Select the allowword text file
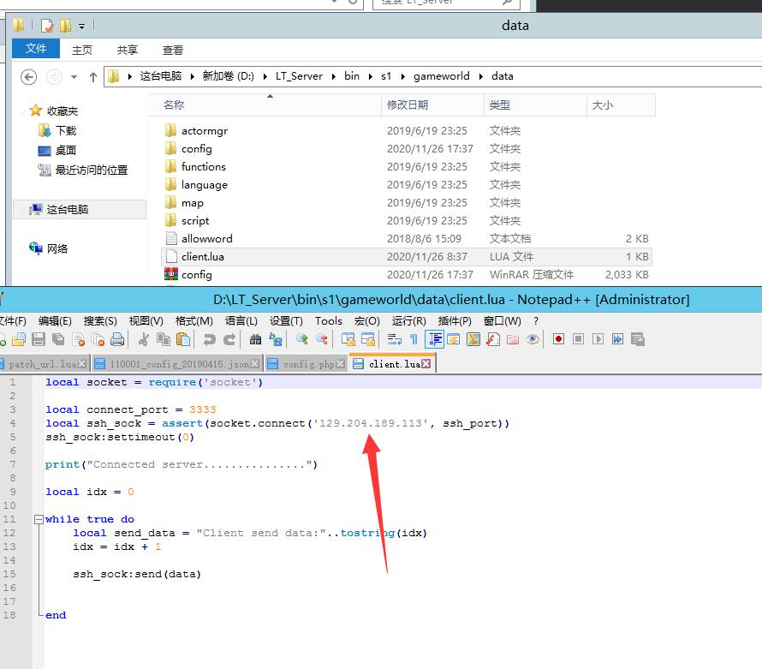The image size is (762, 669). tap(206, 238)
